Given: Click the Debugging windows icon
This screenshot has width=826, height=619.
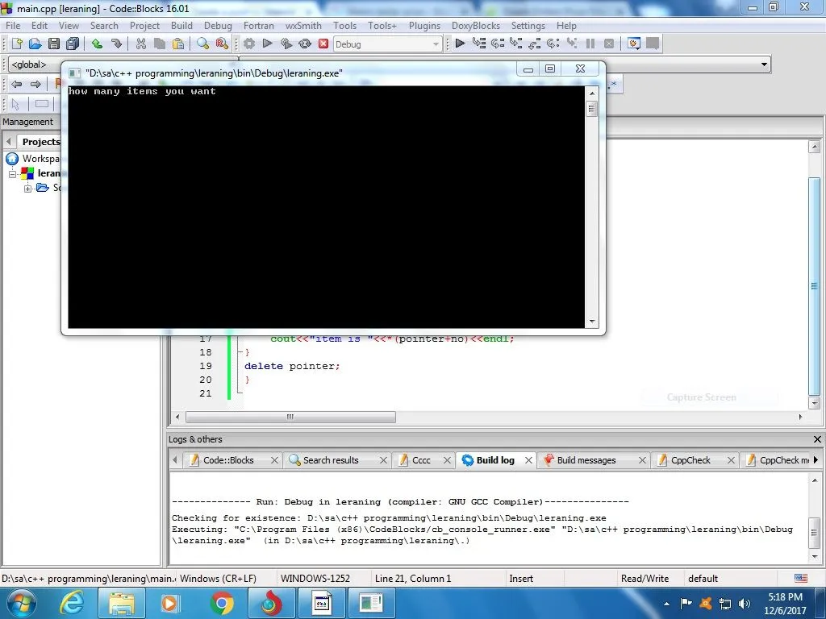Looking at the screenshot, I should tap(634, 44).
